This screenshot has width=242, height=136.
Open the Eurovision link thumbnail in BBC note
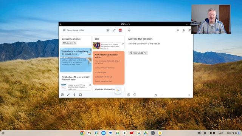pos(96,46)
